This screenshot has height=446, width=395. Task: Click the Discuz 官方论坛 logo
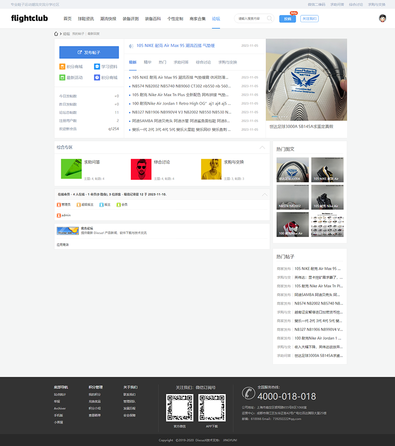tap(68, 231)
